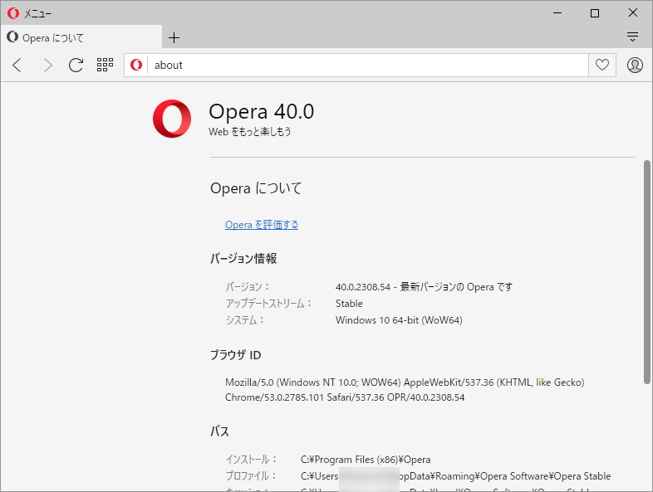653x492 pixels.
Task: Maximize the Opera window
Action: pyautogui.click(x=595, y=13)
